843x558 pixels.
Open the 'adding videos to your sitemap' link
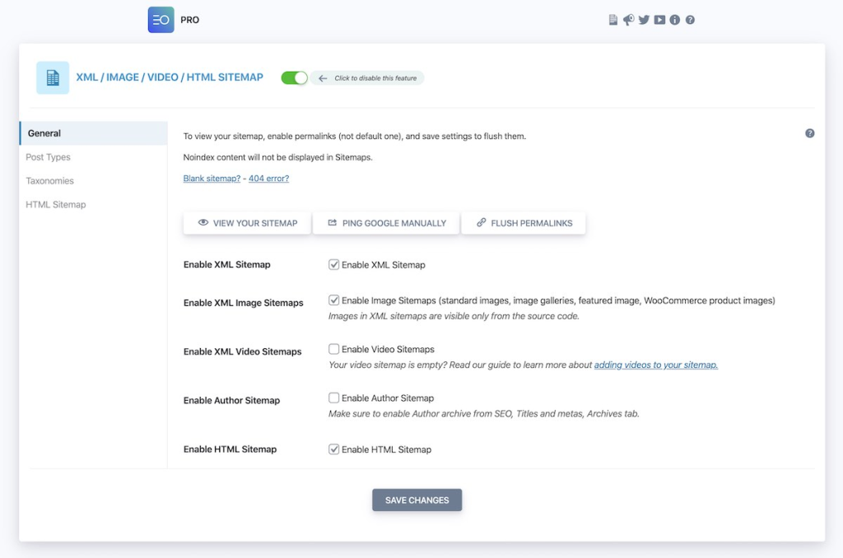pos(655,365)
